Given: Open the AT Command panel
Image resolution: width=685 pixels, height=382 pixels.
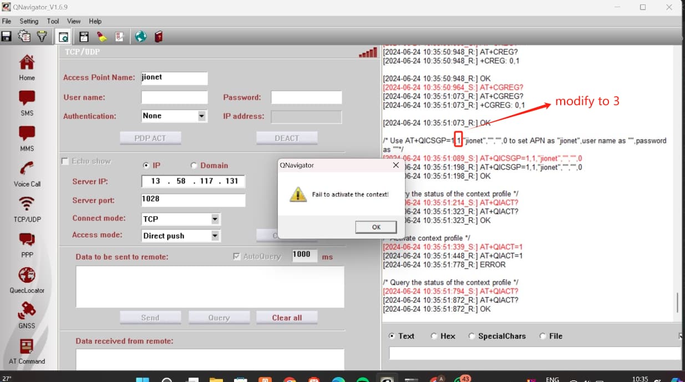Looking at the screenshot, I should coord(27,347).
